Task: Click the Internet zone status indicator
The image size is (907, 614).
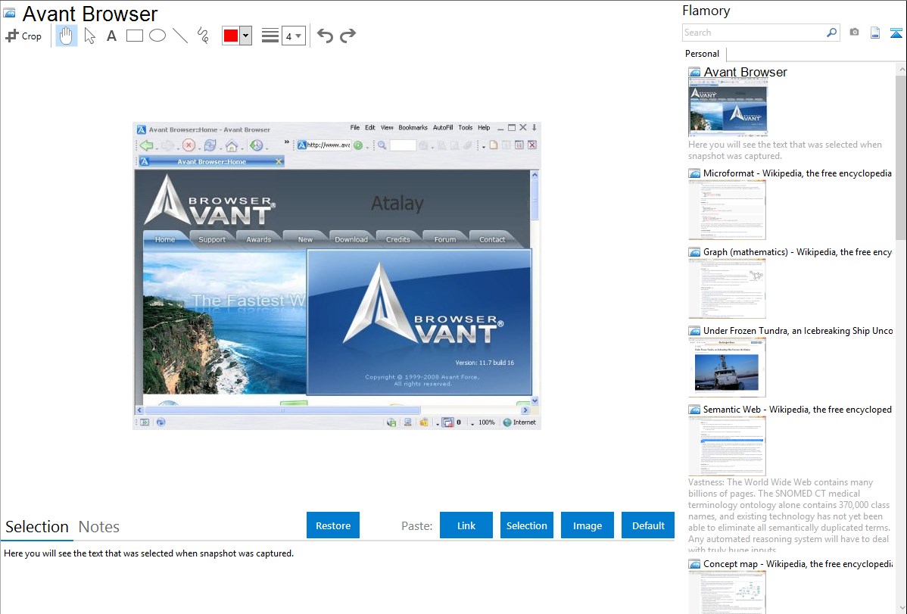Action: coord(519,422)
